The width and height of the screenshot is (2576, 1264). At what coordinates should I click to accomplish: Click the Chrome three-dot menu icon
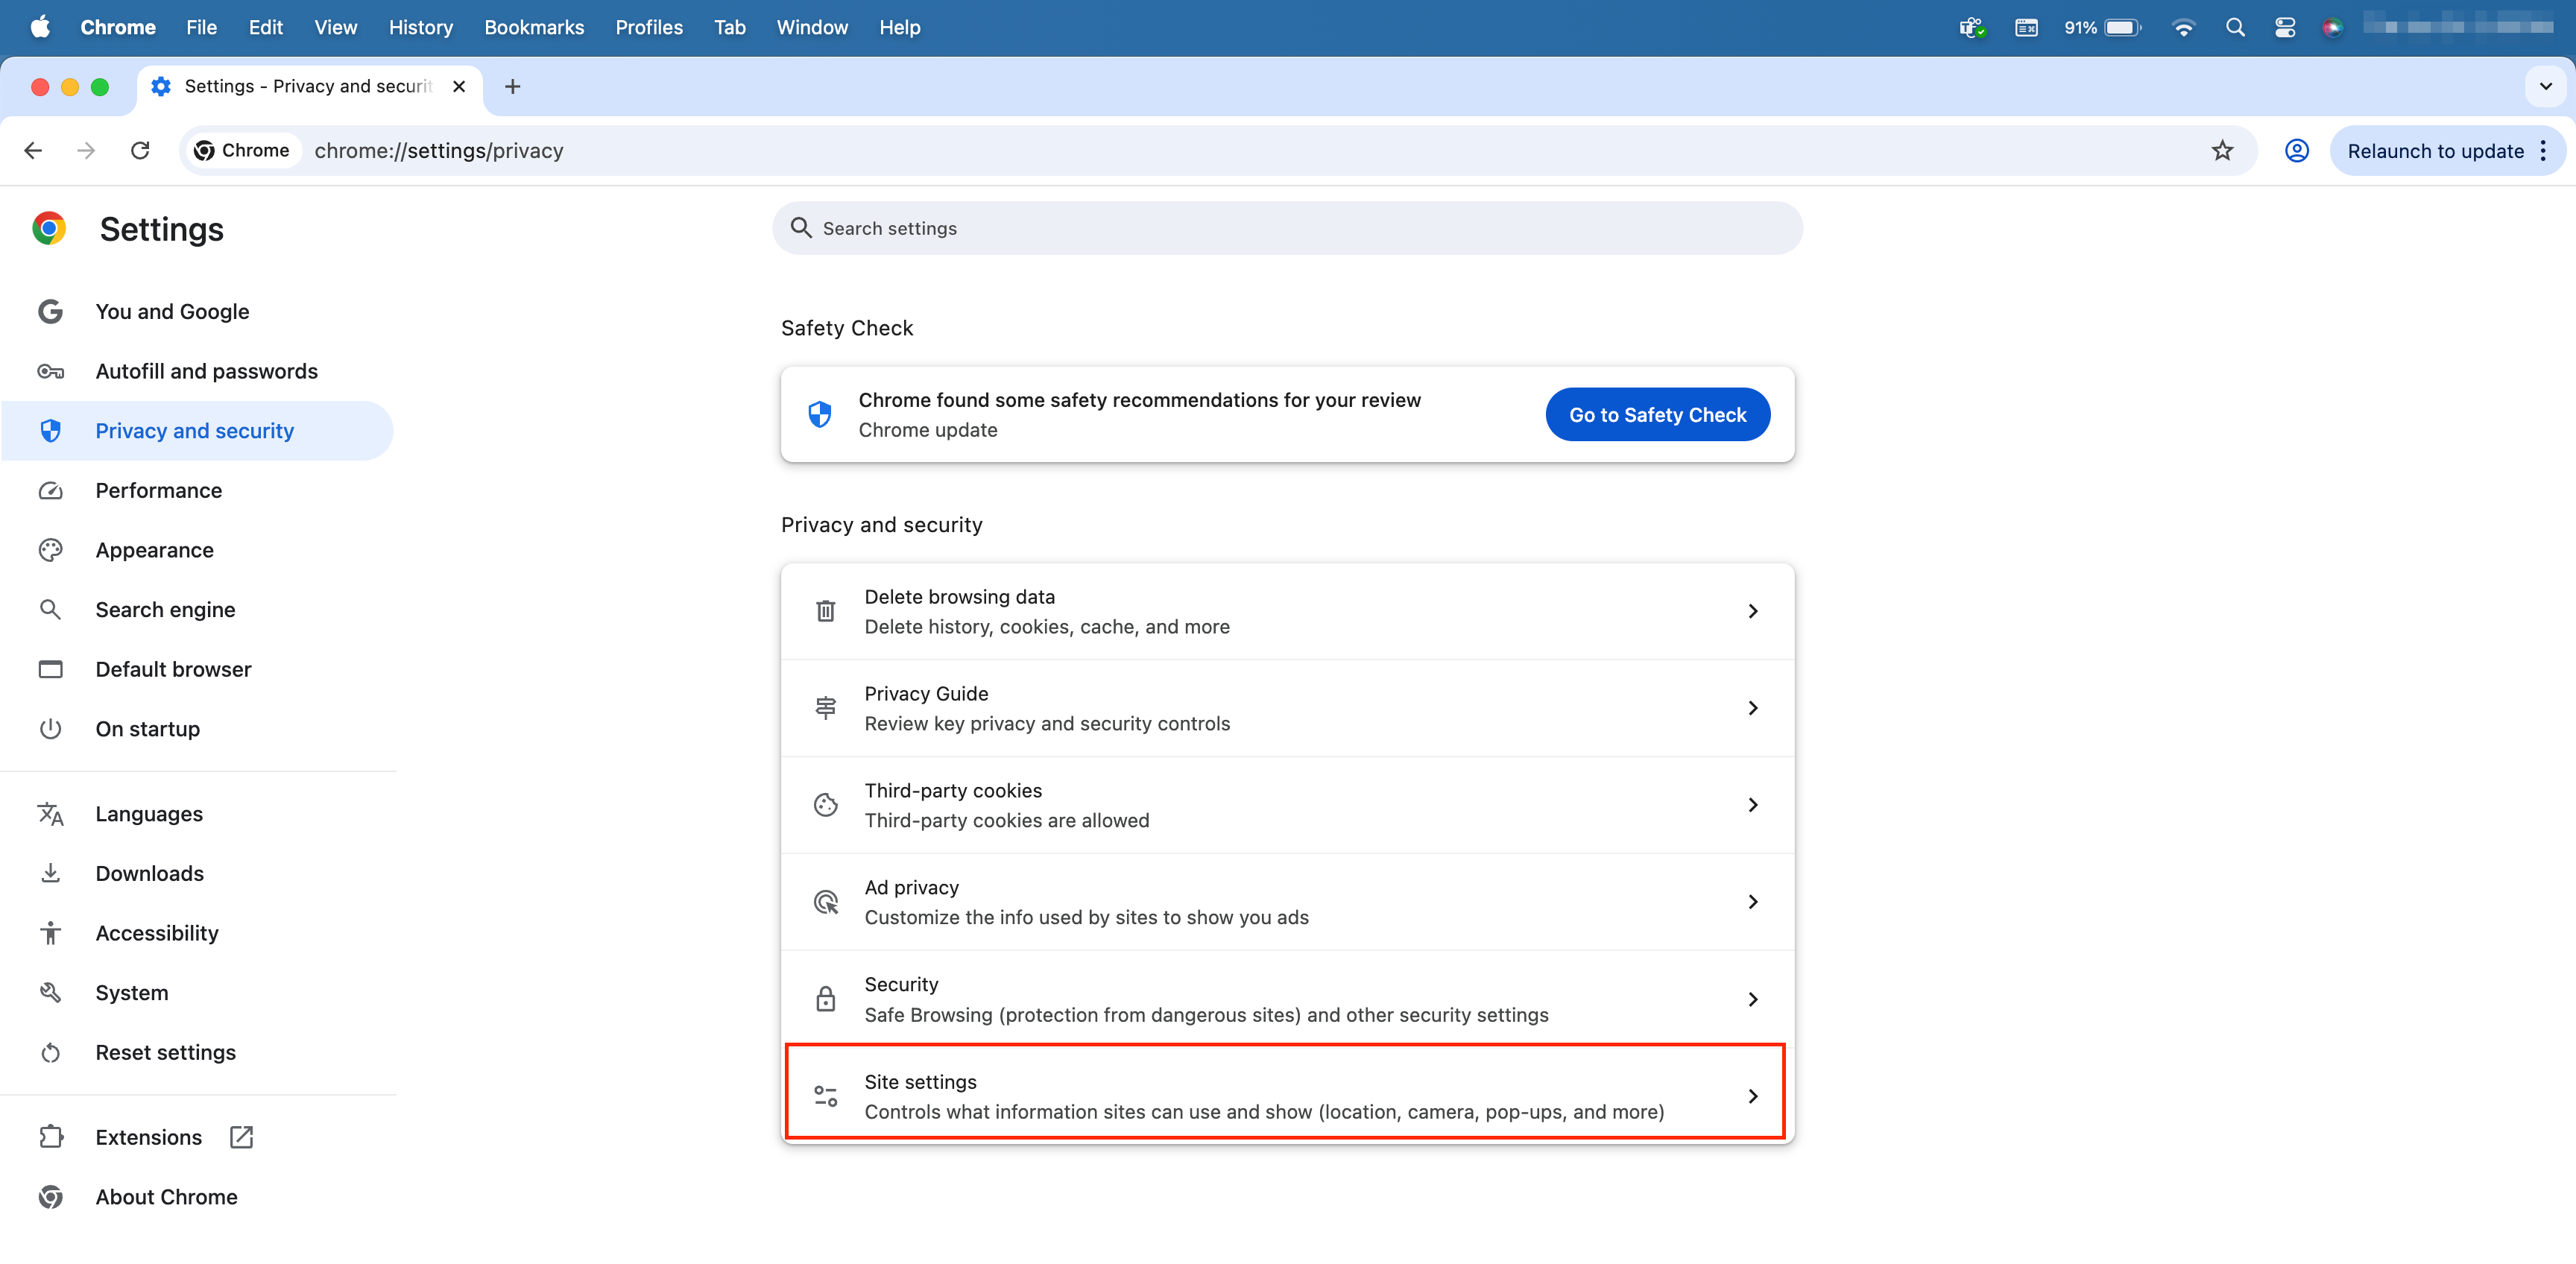(x=2543, y=151)
